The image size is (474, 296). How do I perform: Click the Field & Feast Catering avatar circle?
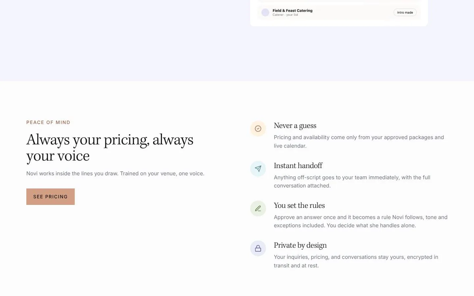tap(265, 12)
